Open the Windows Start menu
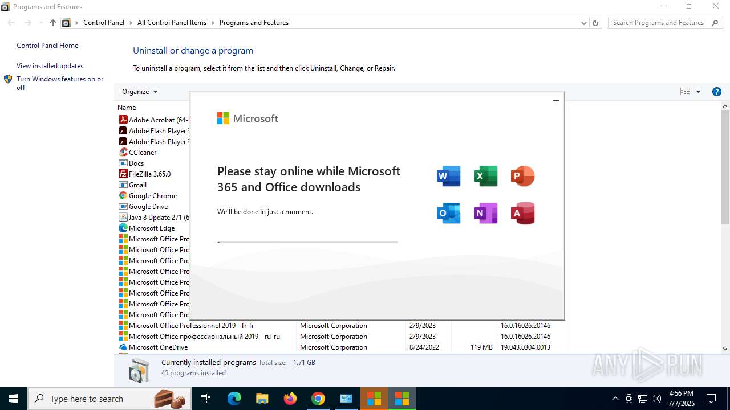 (14, 399)
